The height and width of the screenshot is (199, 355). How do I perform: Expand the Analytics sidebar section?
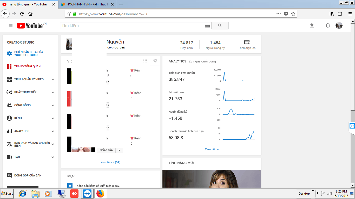[x=53, y=131]
